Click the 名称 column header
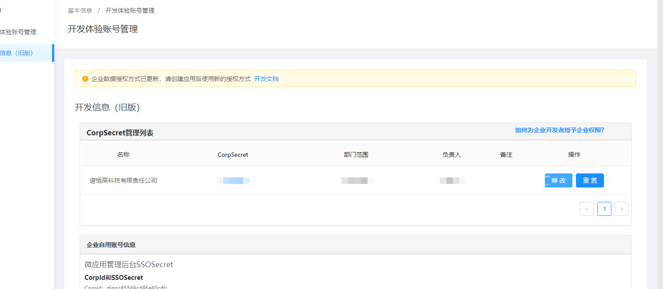Screen dimensions: 663x289 tap(123, 155)
